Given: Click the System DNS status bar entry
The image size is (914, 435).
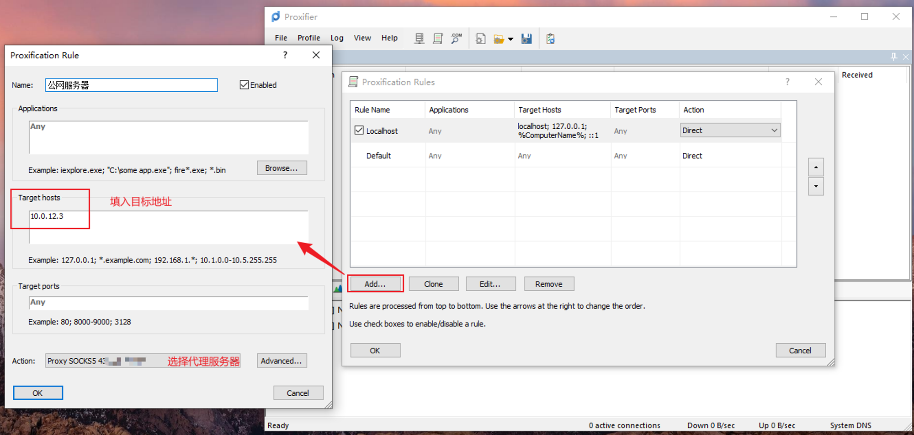Looking at the screenshot, I should (x=850, y=425).
